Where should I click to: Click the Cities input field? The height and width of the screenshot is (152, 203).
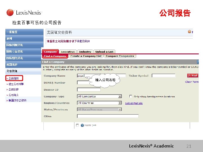pyautogui.click(x=108, y=116)
